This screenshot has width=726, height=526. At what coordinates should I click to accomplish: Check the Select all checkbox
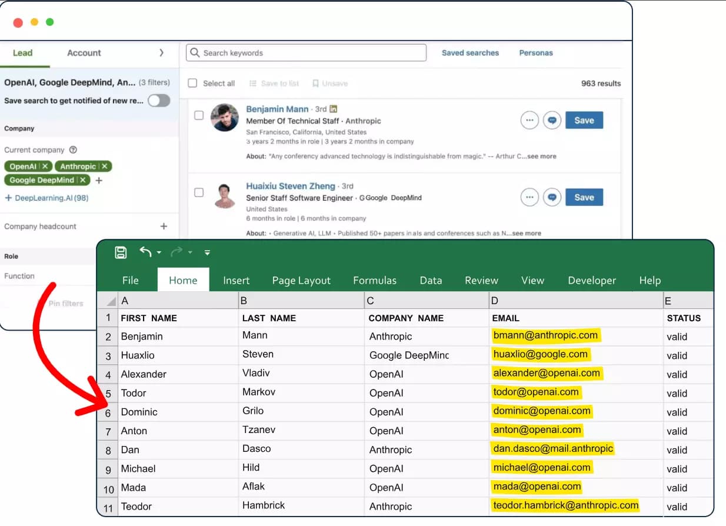(x=192, y=83)
